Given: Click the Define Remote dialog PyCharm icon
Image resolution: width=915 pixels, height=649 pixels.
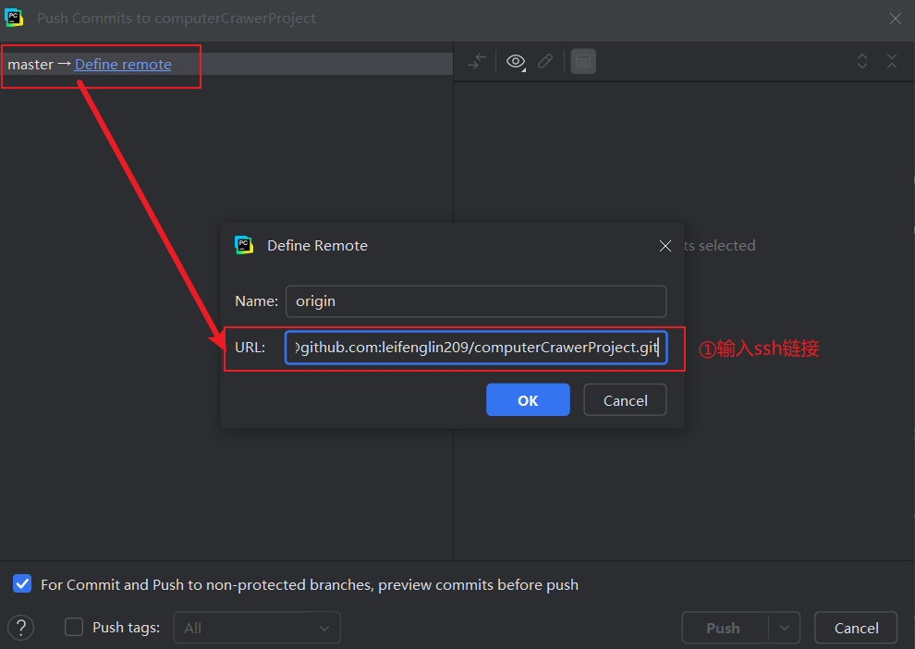Looking at the screenshot, I should (x=244, y=245).
